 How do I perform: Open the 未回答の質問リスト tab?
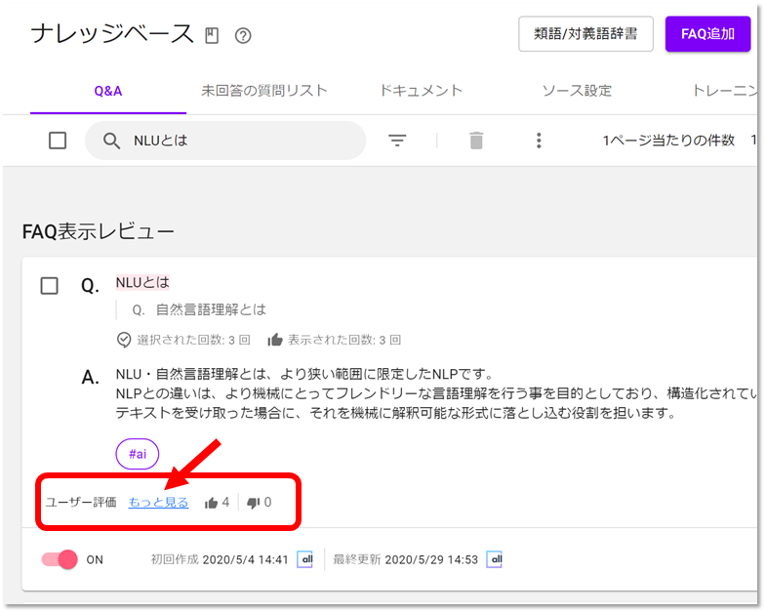[x=263, y=91]
